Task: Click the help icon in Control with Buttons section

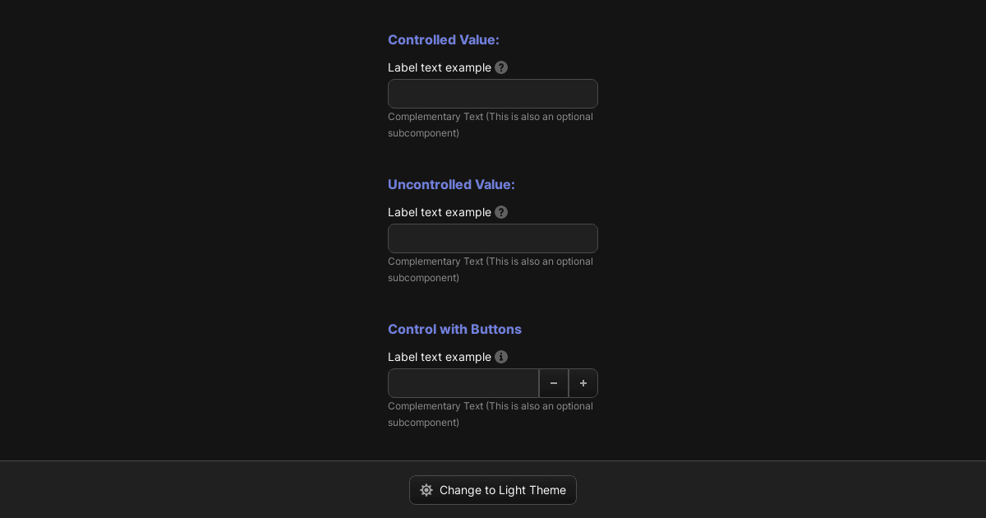Action: pyautogui.click(x=501, y=357)
